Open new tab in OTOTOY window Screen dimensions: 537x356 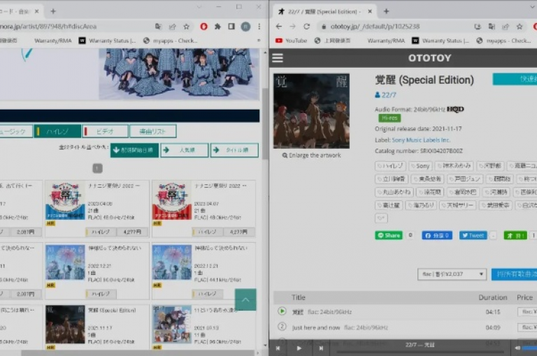pos(386,11)
